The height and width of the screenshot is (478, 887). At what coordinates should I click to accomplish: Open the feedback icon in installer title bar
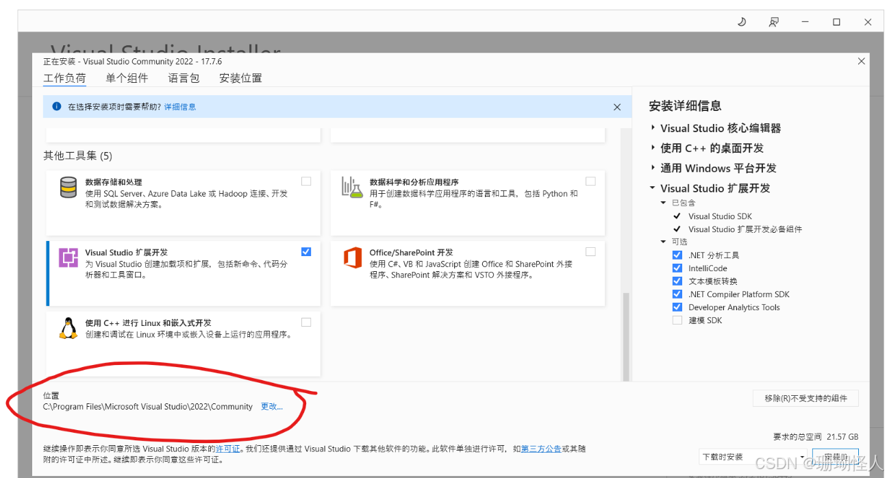click(773, 22)
